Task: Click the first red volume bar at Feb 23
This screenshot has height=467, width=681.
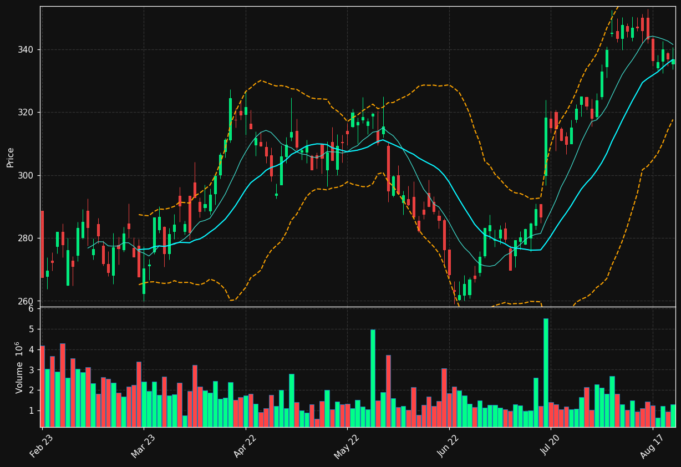Action: (42, 387)
